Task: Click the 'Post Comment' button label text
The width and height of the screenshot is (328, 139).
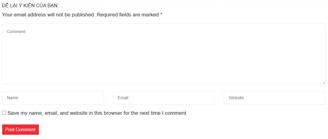Action: [x=20, y=129]
